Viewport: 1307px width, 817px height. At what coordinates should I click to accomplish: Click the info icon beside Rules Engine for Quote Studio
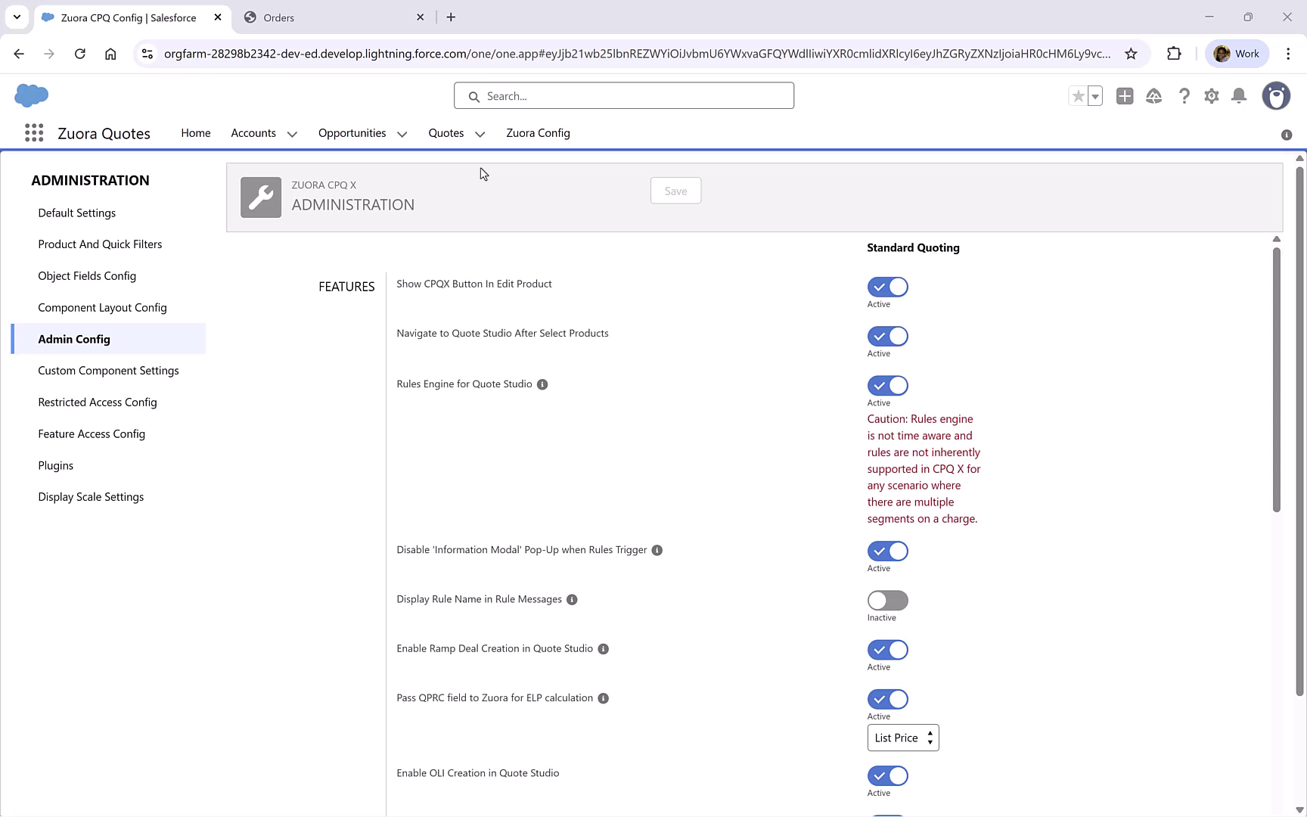coord(542,384)
